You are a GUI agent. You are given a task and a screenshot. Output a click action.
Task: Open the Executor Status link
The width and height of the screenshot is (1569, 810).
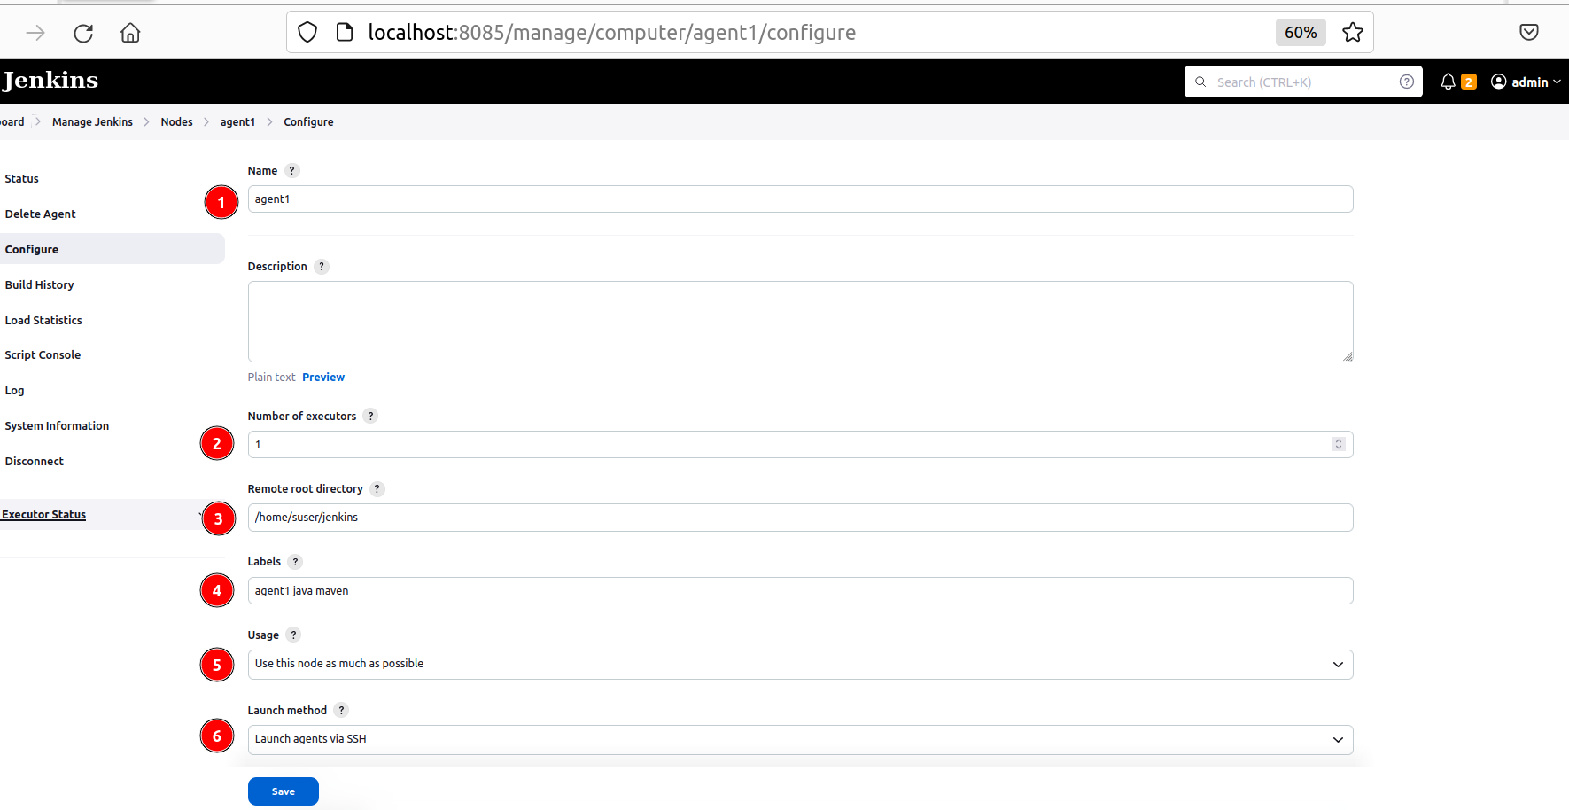click(43, 515)
